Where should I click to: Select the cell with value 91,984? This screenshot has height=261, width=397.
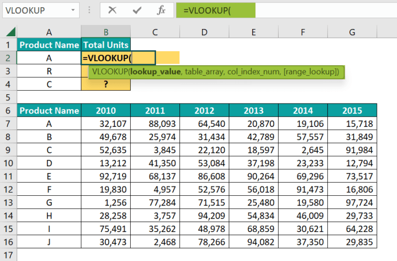352,150
